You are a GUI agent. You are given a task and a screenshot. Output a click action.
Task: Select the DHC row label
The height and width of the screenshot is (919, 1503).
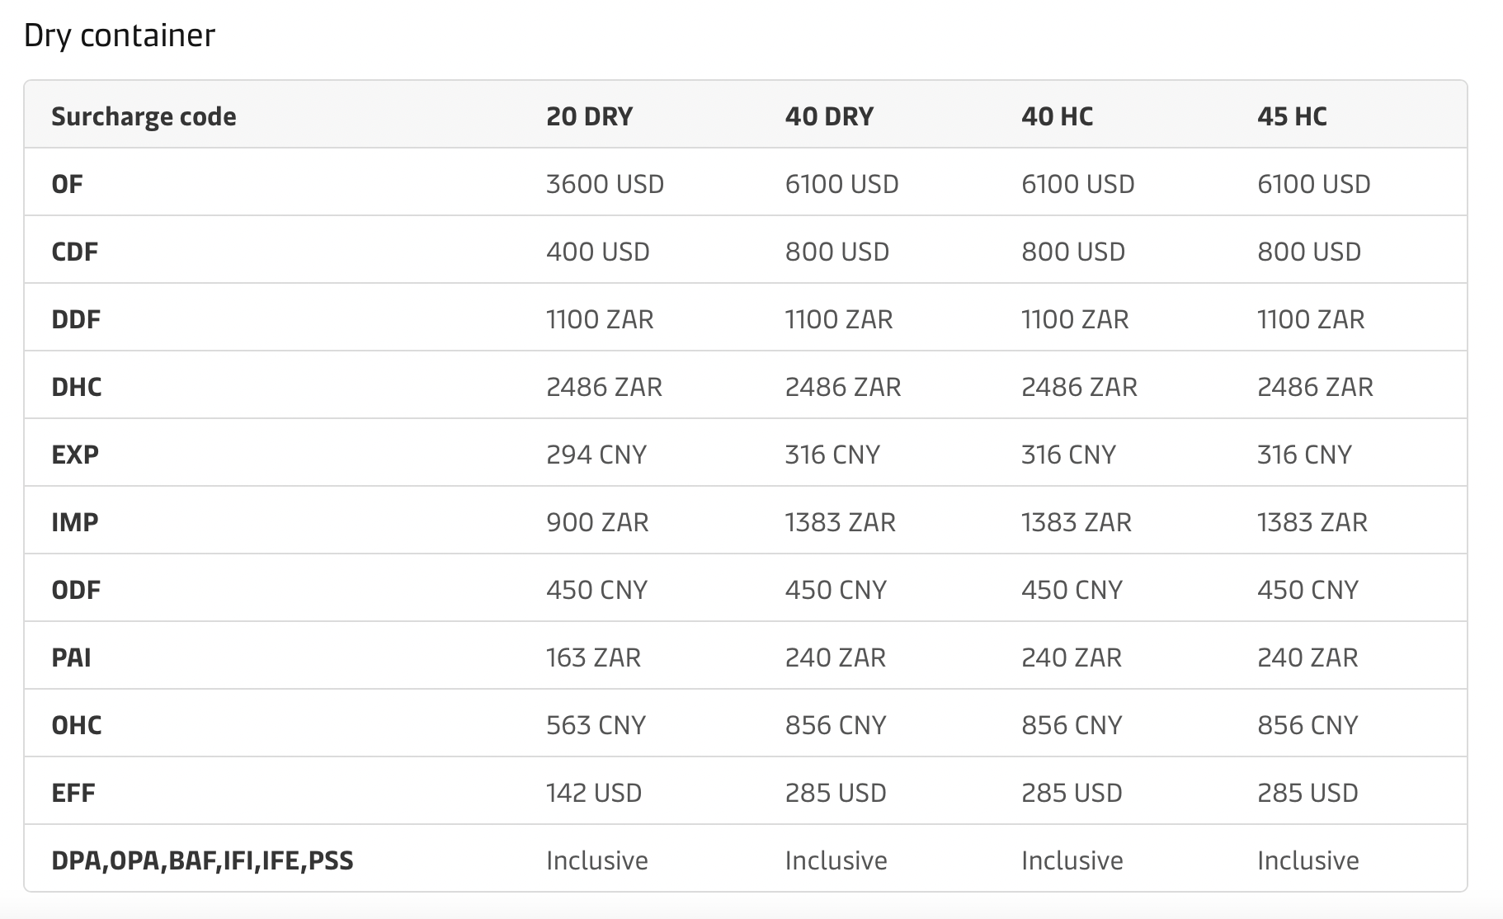tap(77, 387)
